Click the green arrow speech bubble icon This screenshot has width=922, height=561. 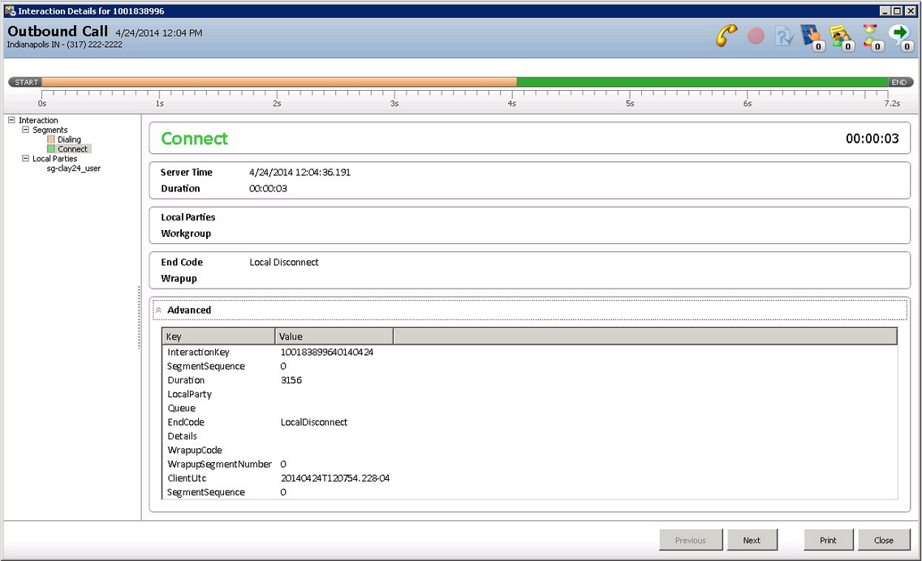(x=899, y=36)
